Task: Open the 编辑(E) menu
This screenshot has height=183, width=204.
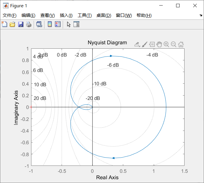Action: pos(28,15)
